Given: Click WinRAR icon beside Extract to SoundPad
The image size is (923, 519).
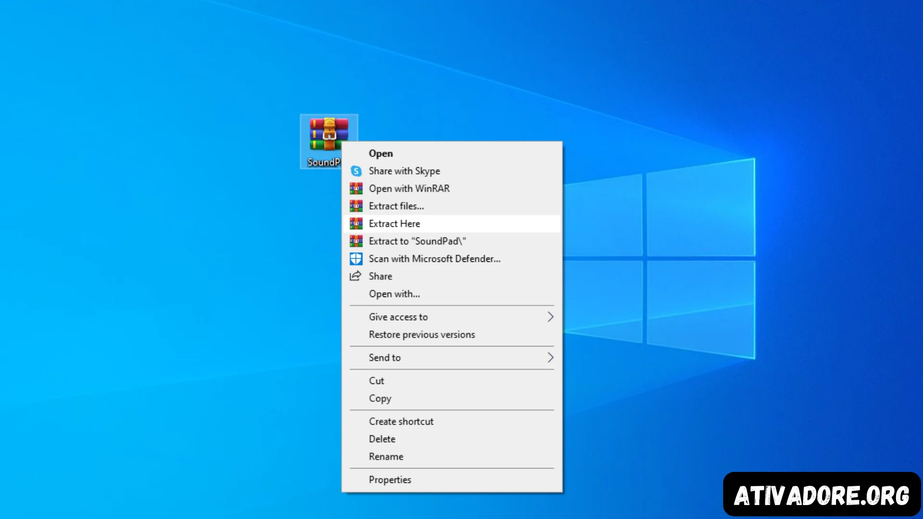Looking at the screenshot, I should coord(356,241).
